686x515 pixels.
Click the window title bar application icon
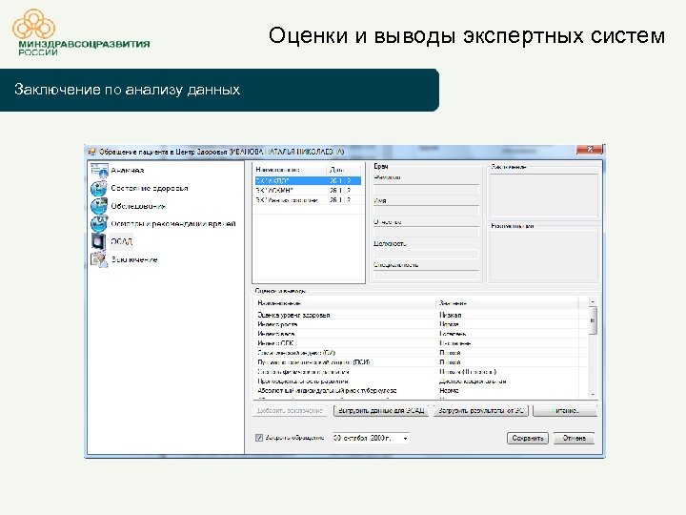[x=91, y=152]
